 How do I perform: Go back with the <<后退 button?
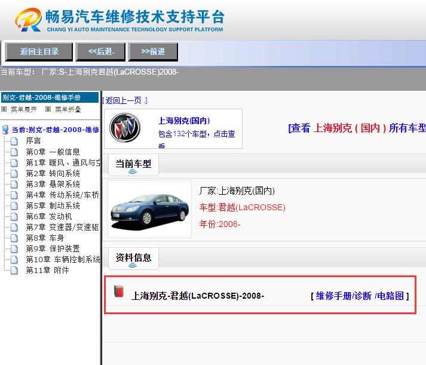pos(101,51)
